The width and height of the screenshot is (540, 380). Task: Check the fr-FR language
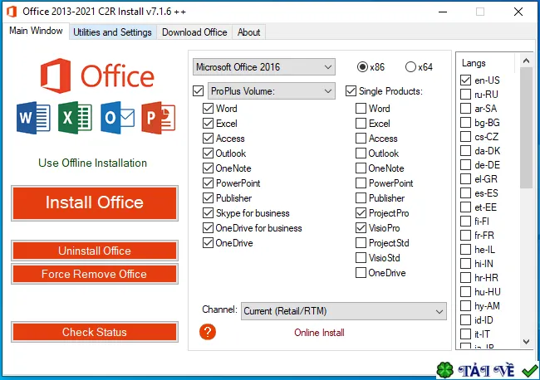click(x=465, y=236)
